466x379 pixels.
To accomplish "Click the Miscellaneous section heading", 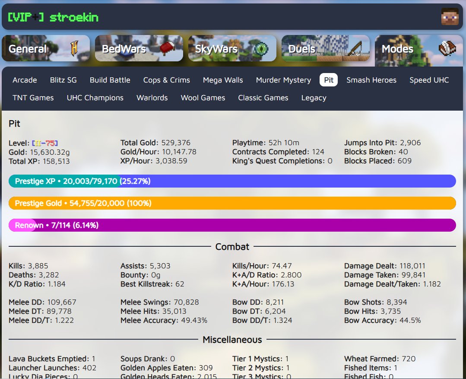I will [x=232, y=340].
